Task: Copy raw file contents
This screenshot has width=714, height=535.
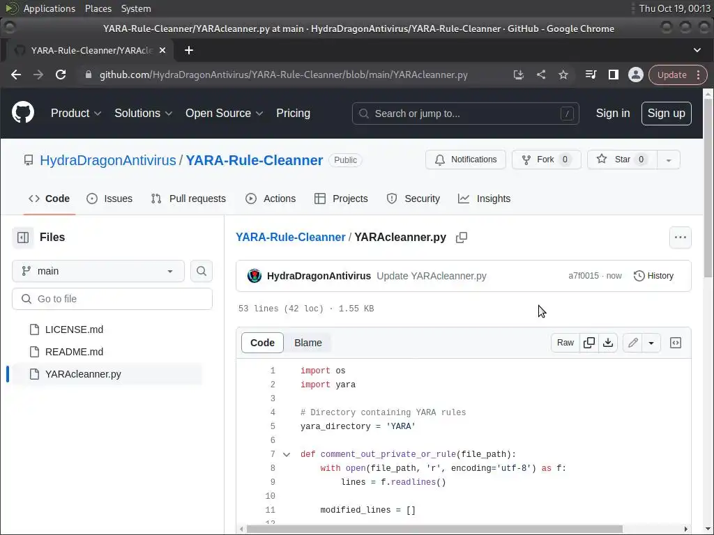Action: pos(588,343)
